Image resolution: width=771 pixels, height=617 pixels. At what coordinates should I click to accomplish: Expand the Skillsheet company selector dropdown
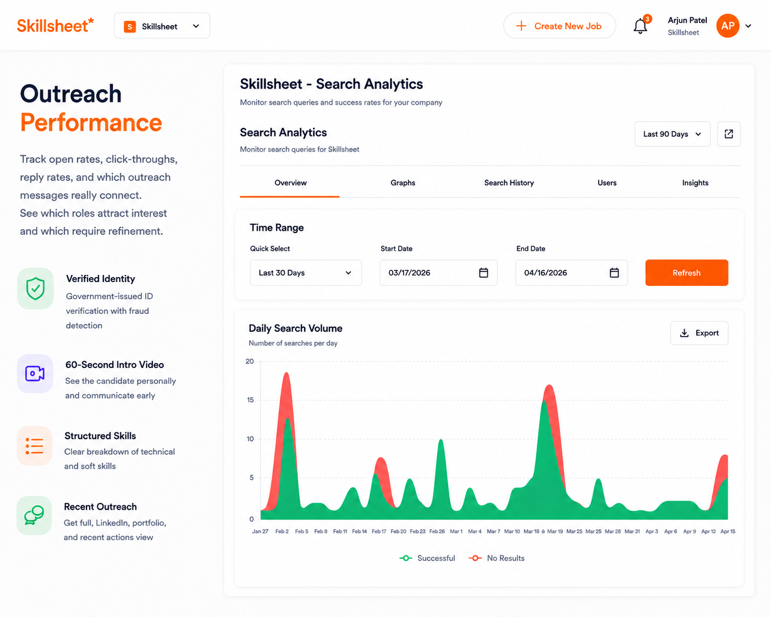click(162, 26)
